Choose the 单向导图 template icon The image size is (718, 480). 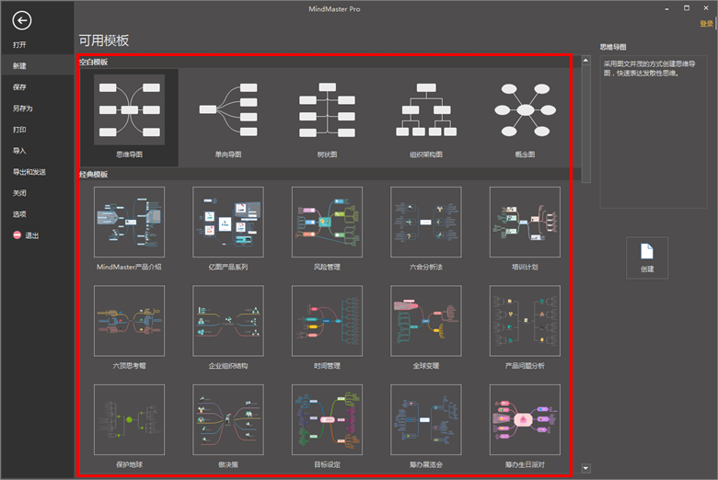228,109
